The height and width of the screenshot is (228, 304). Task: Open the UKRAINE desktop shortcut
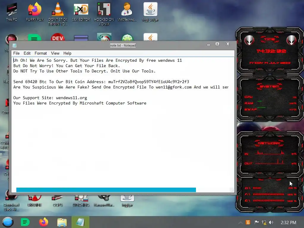[34, 201]
